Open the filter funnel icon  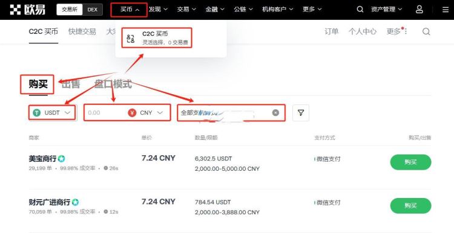coord(301,113)
